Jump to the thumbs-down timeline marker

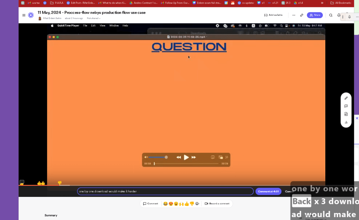click(x=60, y=183)
